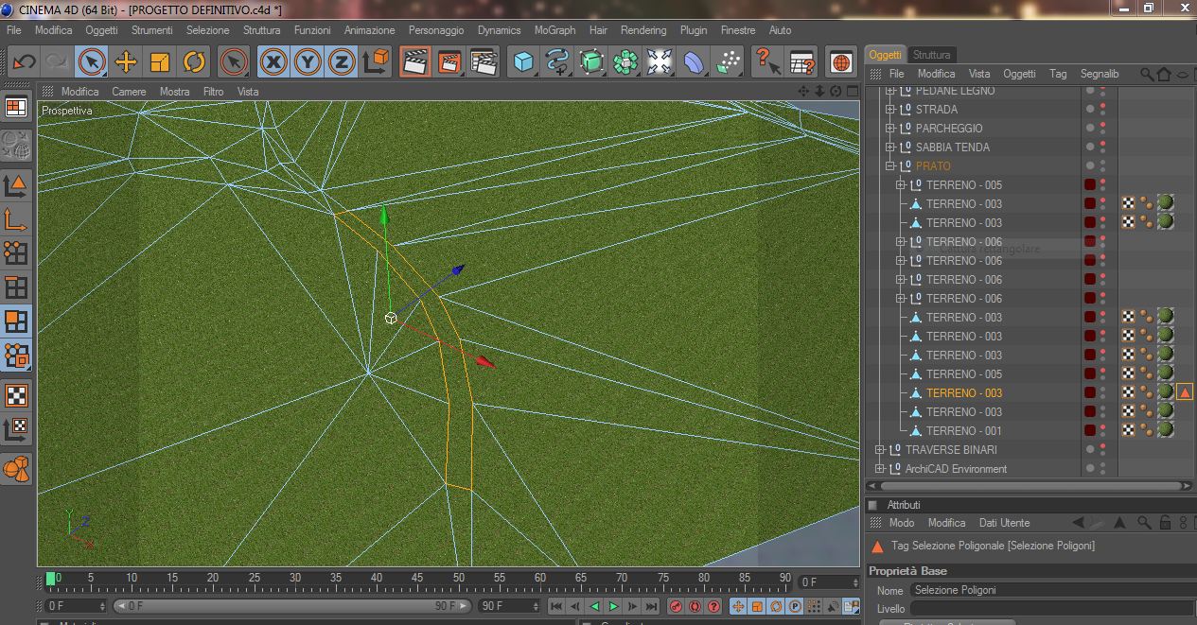Open the Selezione menu

coord(207,30)
